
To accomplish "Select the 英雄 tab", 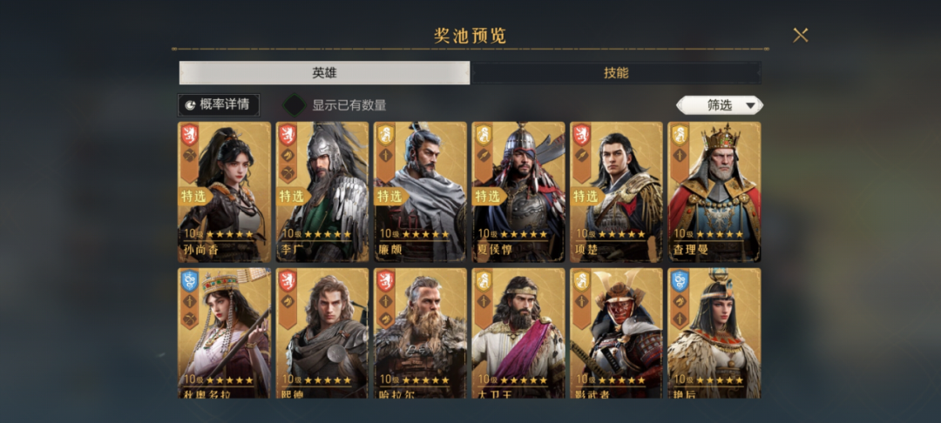I will 324,73.
